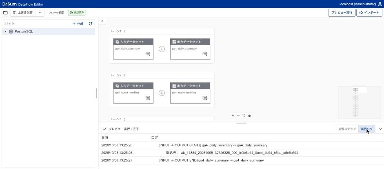The height and width of the screenshot is (169, 384).
Task: Select レーン1 input dataset node header
Action: click(133, 42)
